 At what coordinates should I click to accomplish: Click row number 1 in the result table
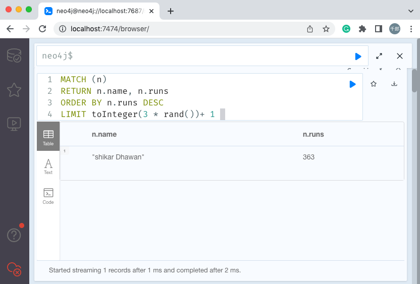tap(65, 151)
